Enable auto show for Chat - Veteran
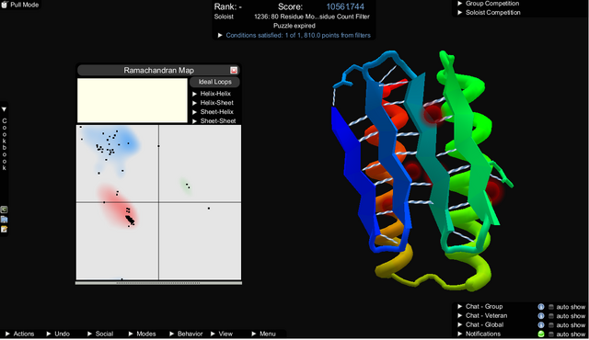 (x=551, y=316)
